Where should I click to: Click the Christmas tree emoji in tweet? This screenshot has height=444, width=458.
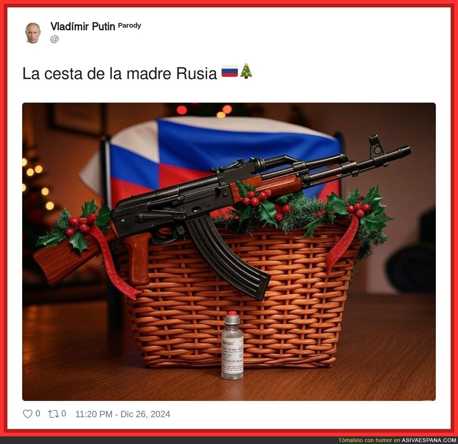click(246, 71)
